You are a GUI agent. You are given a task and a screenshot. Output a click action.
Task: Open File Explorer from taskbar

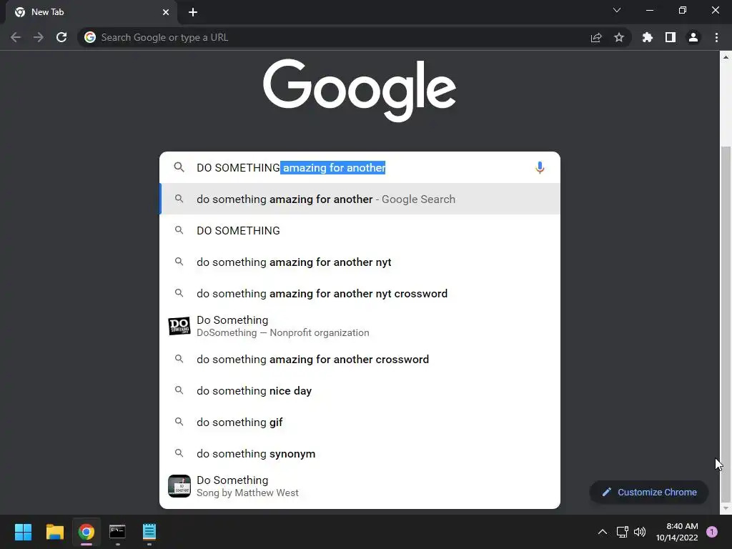pos(54,532)
